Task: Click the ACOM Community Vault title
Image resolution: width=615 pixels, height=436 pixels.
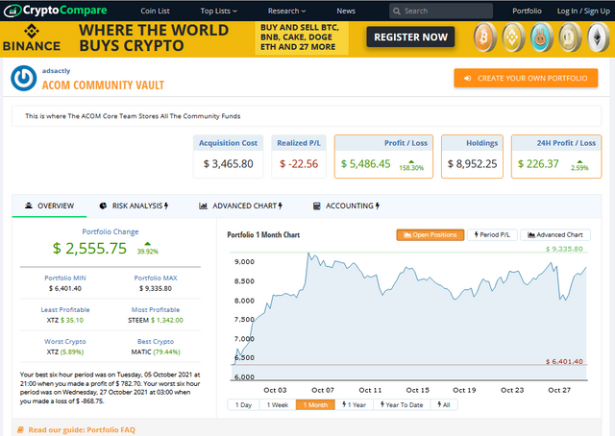Action: click(103, 85)
